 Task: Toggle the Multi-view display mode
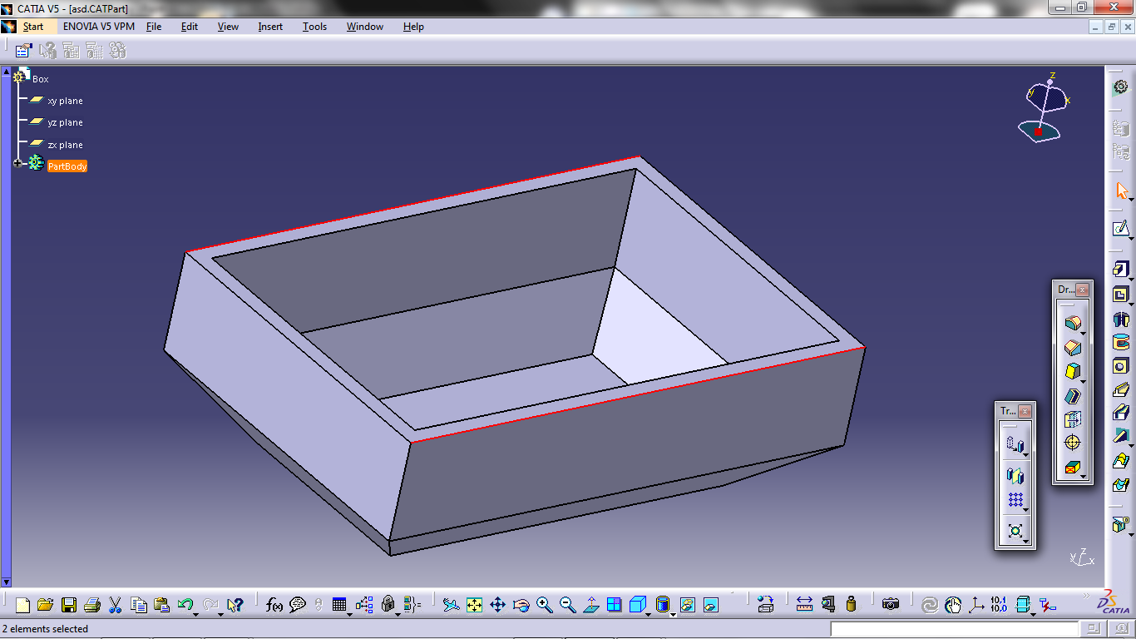click(x=614, y=605)
